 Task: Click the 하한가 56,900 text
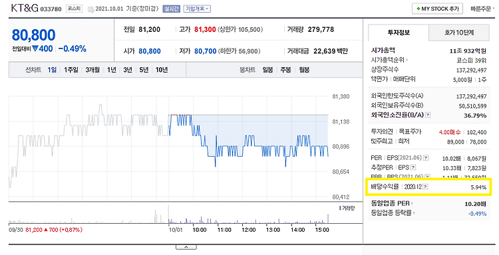coord(240,51)
